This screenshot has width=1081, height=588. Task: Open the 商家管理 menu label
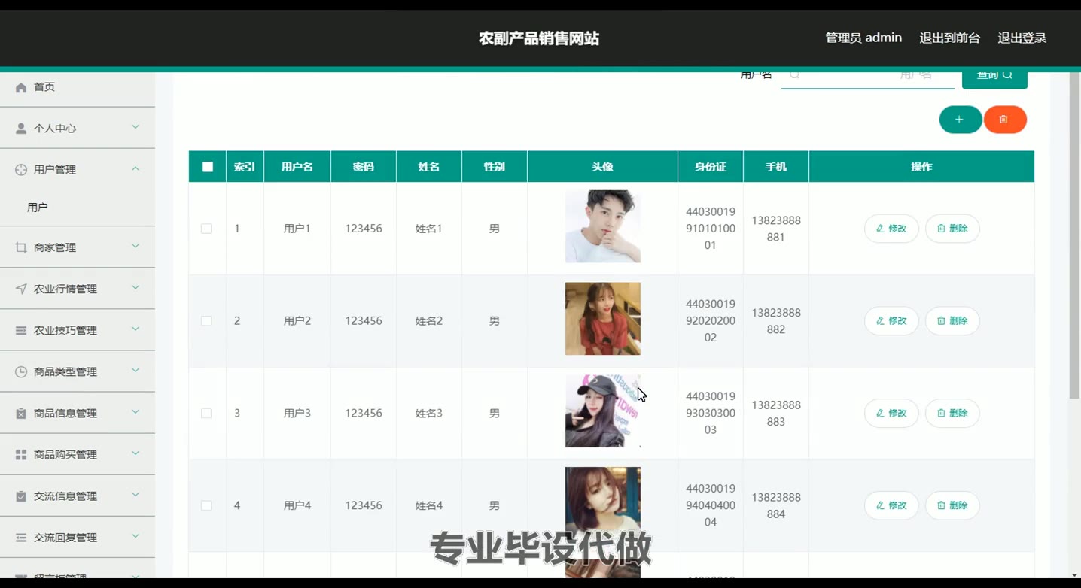pyautogui.click(x=55, y=247)
